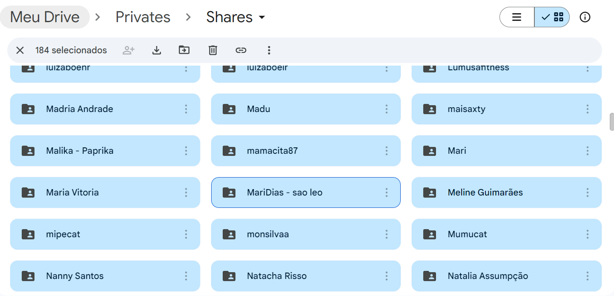Select the MariDias - sao leo folder
614x296 pixels.
[284, 193]
